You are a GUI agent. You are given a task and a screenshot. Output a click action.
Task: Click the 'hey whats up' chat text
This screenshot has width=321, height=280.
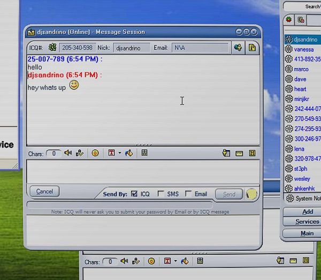[x=47, y=88]
